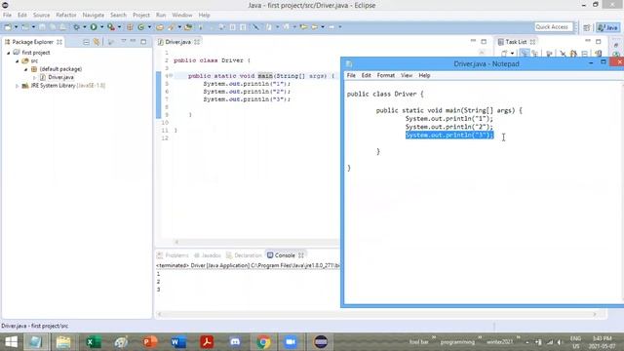Collapse the src folder node

[x=18, y=60]
